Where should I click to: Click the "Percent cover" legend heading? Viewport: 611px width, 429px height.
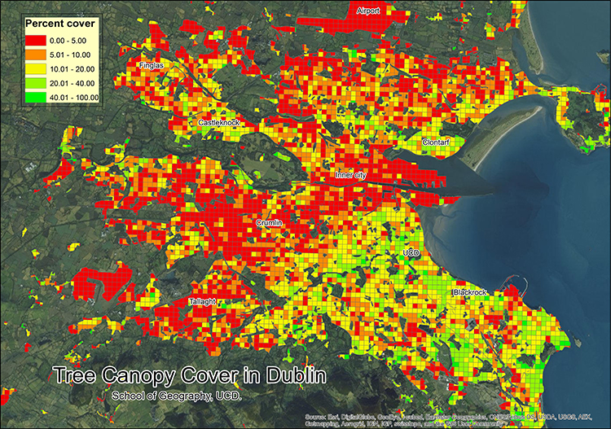60,24
